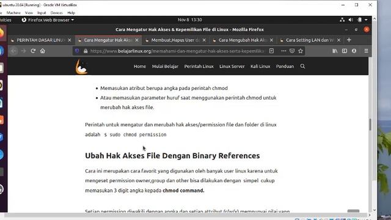391x220 pixels.
Task: Close the Membuat,Hapus User tab
Action: click(204, 40)
